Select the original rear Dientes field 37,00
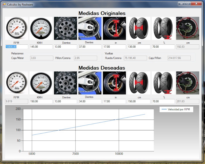Screen dimensions: 205x164 coord(90,47)
